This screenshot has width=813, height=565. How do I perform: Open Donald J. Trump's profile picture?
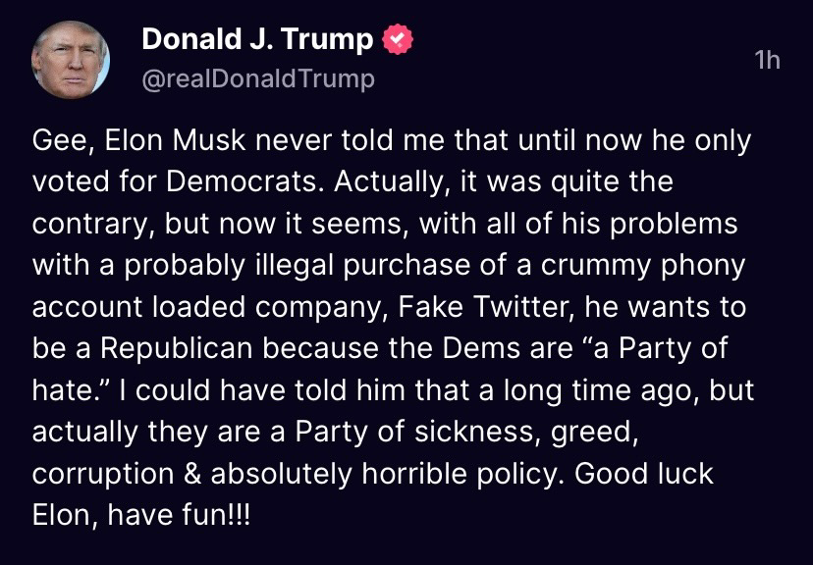click(71, 60)
